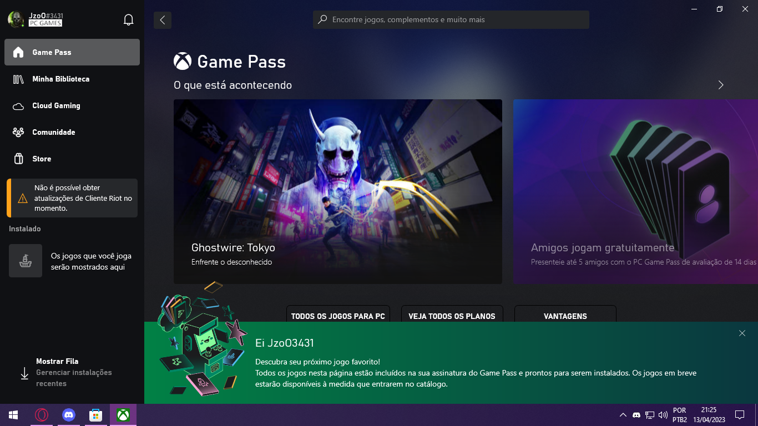Click the O que está acontecendo heading
The height and width of the screenshot is (426, 758).
[x=233, y=85]
